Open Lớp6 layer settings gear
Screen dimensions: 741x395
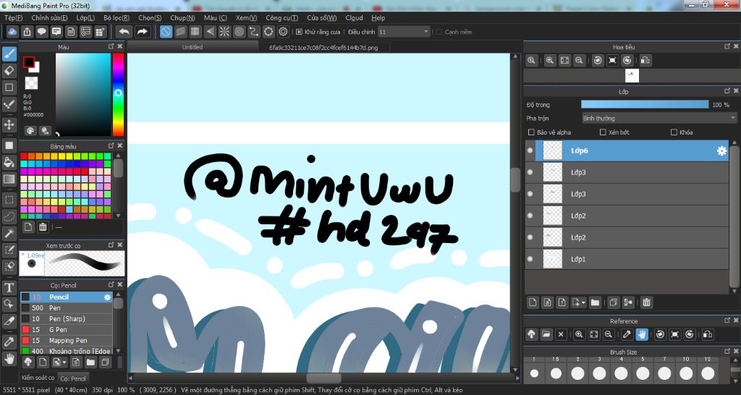click(x=721, y=150)
